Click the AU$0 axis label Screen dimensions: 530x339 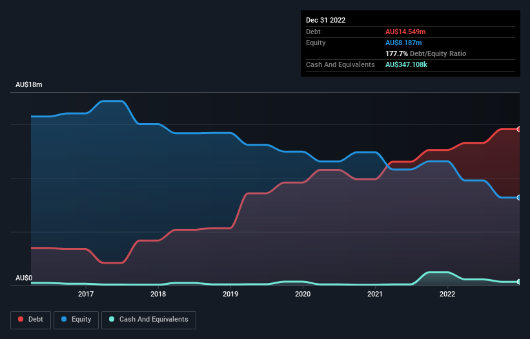[x=24, y=278]
